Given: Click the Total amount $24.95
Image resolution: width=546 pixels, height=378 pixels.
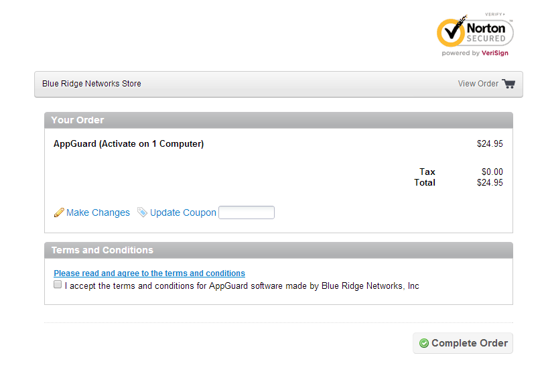Looking at the screenshot, I should coord(490,182).
